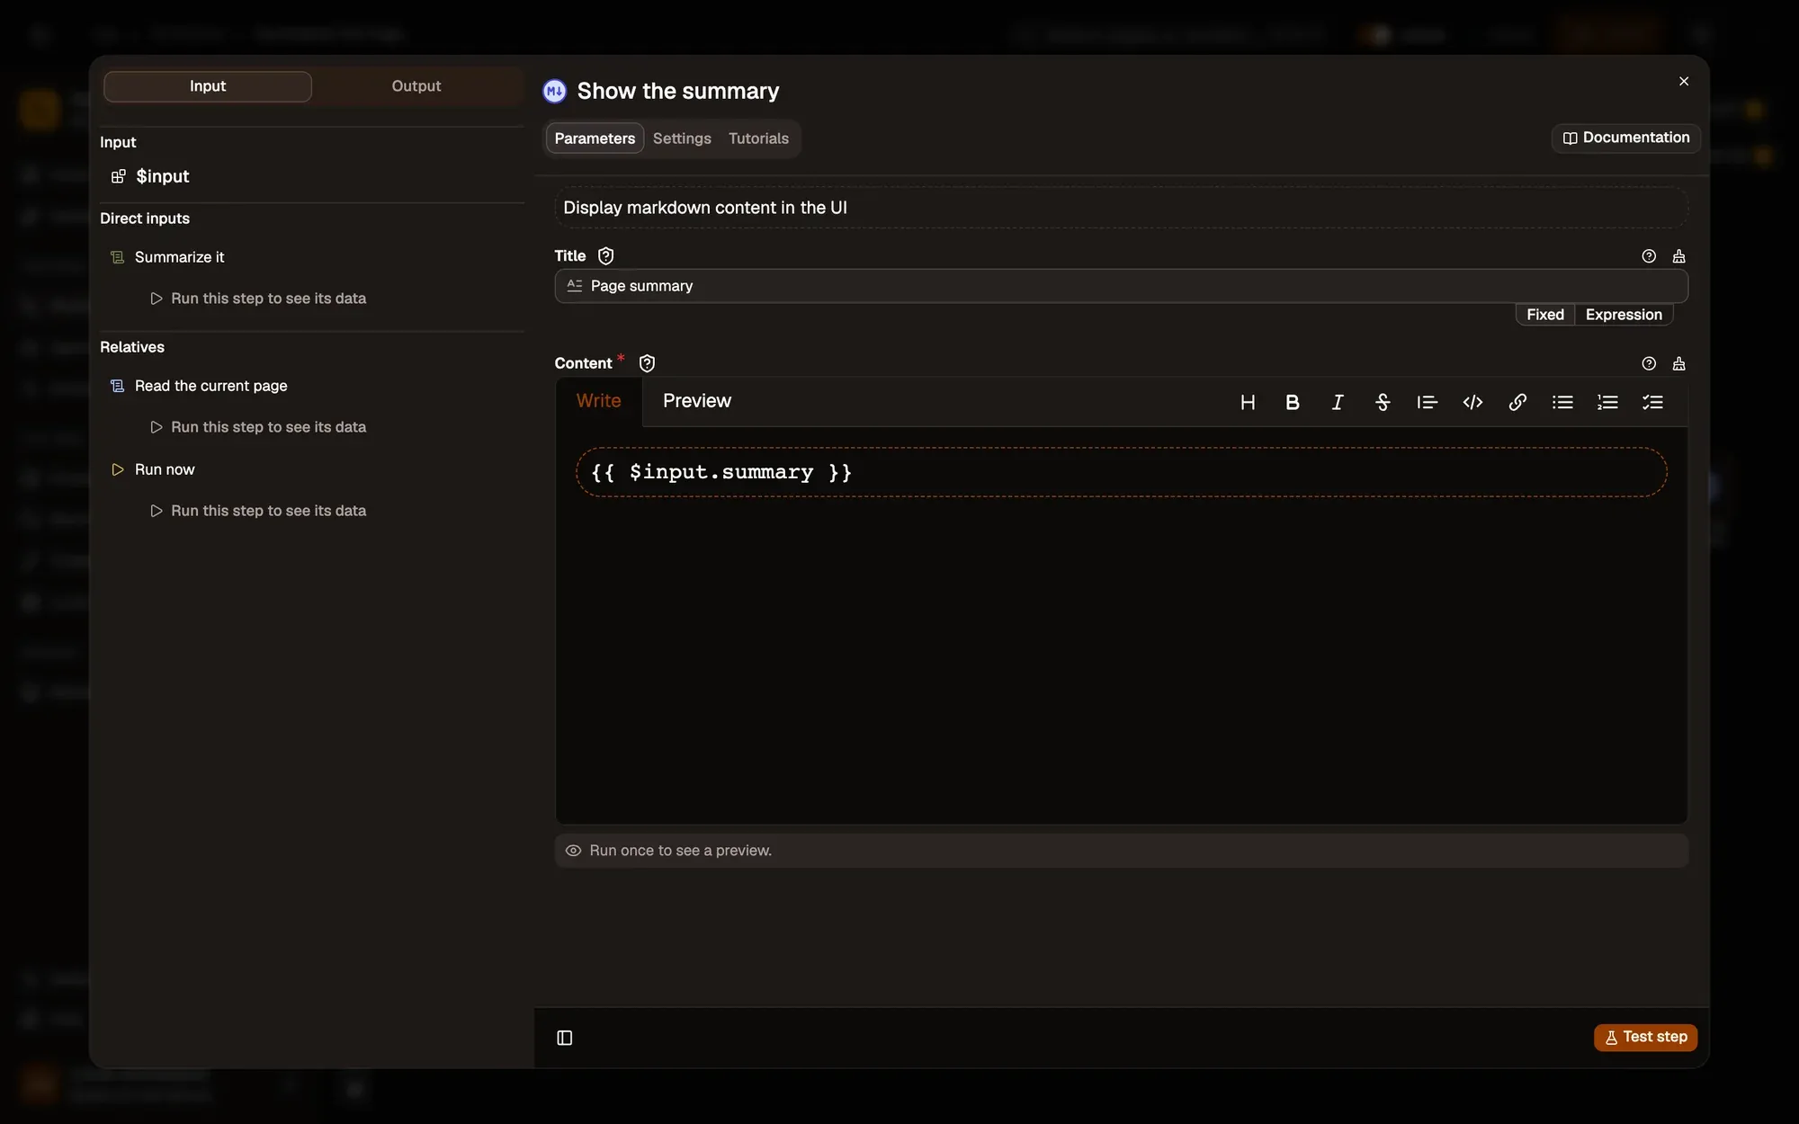Add a checklist to Content
Image resolution: width=1799 pixels, height=1124 pixels.
click(1652, 402)
